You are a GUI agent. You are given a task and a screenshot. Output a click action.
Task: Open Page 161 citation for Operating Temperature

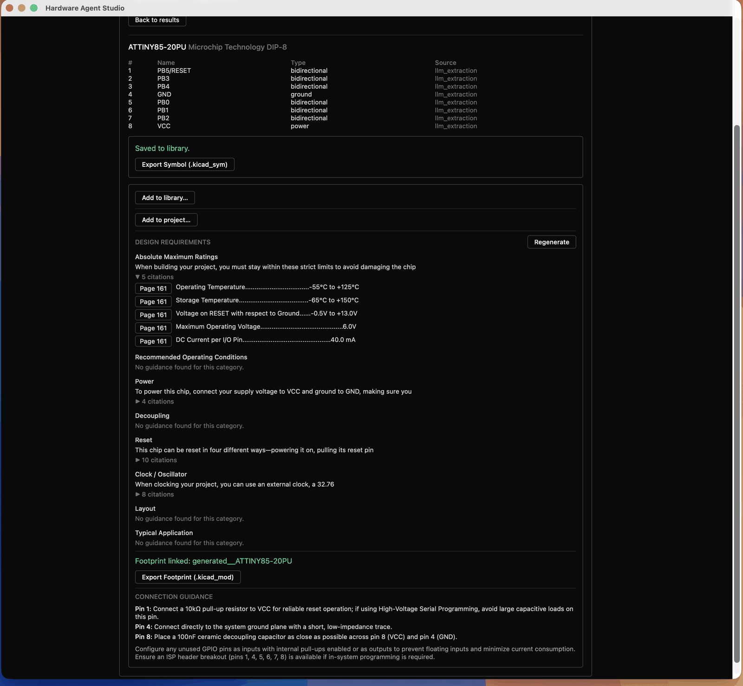[x=153, y=288]
